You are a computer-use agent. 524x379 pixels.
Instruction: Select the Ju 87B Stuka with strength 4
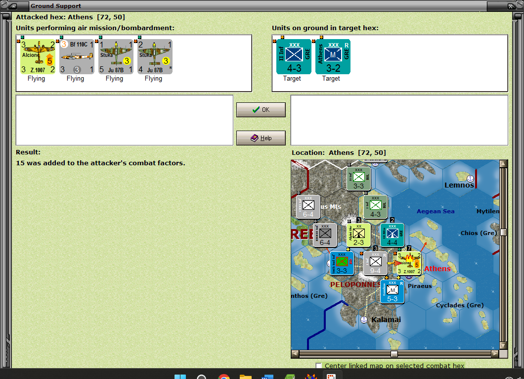coord(155,56)
